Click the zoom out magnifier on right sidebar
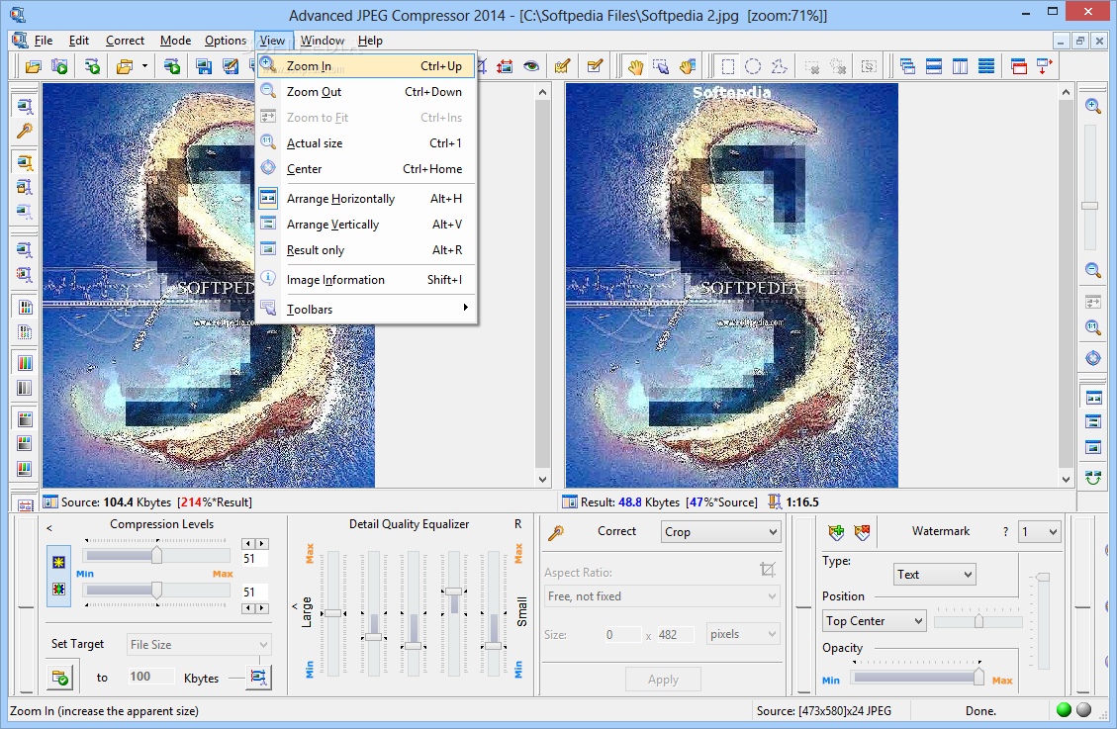This screenshot has height=729, width=1117. (1093, 270)
